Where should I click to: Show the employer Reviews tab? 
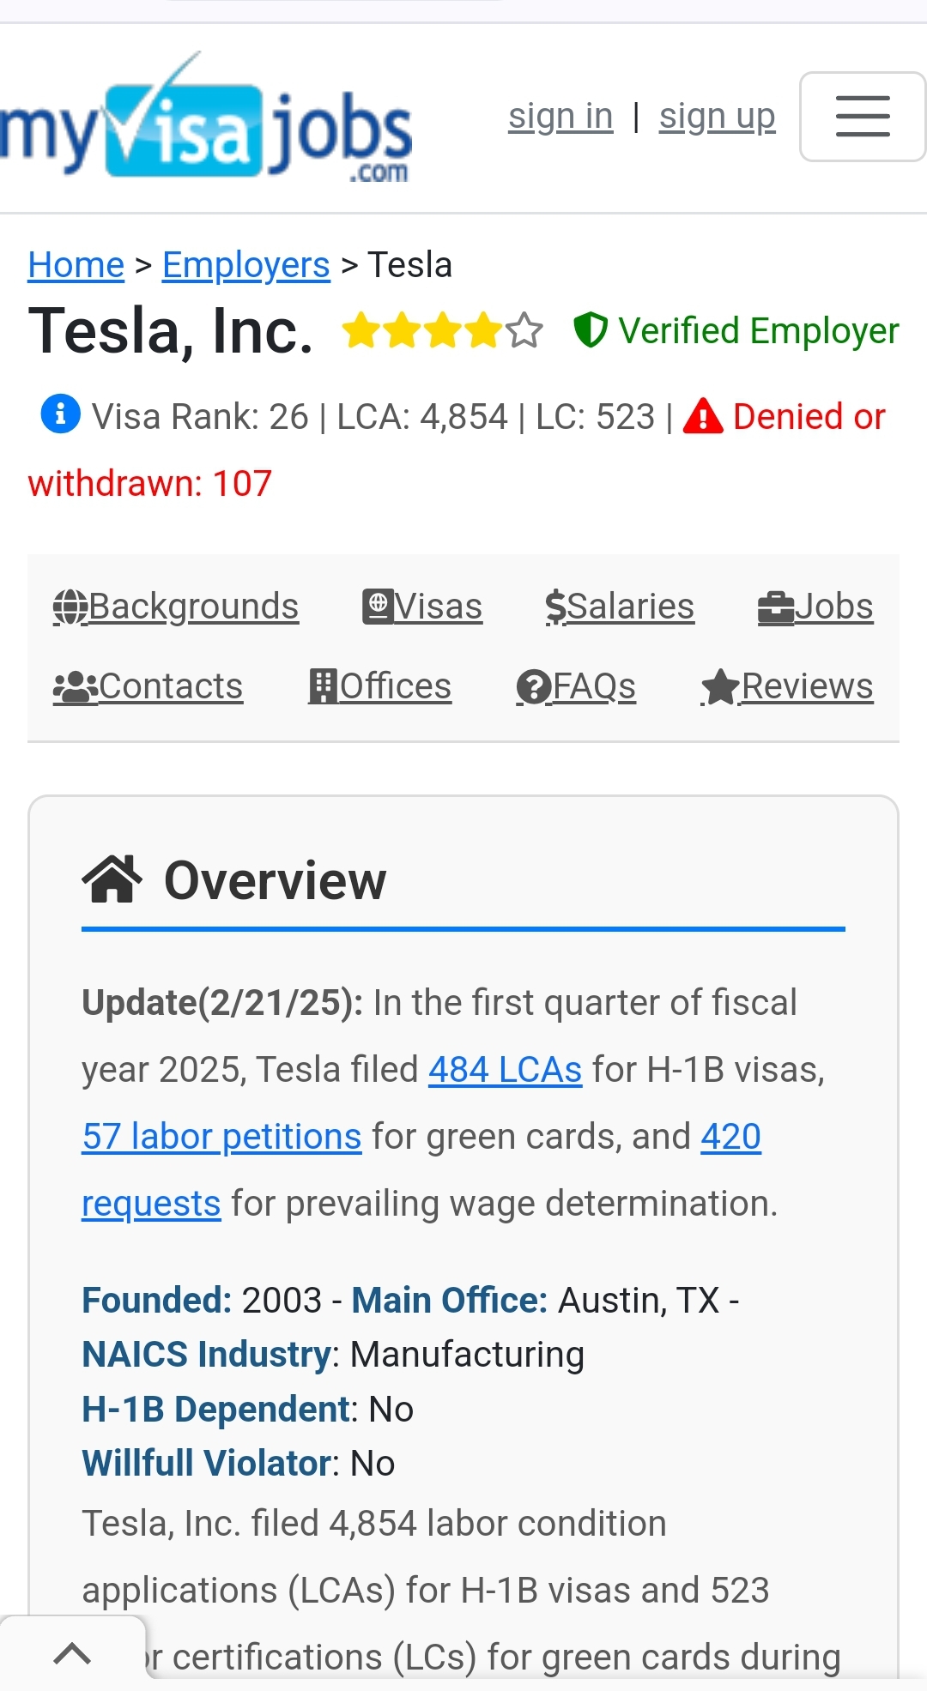point(787,686)
